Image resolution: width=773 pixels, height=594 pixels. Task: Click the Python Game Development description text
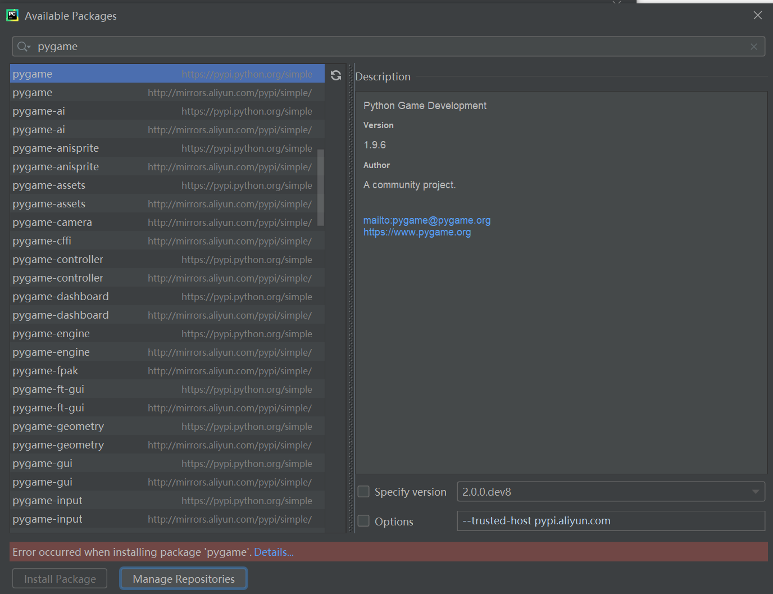425,106
